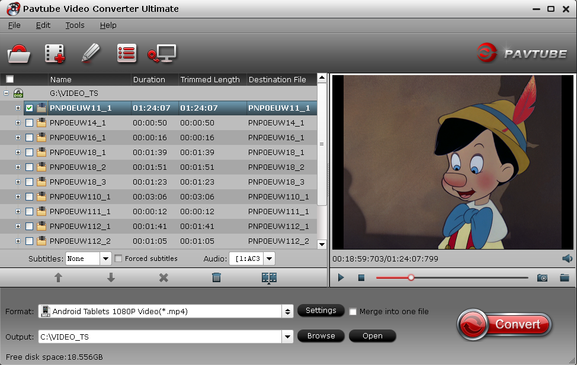Click the Pinocchio video preview
The width and height of the screenshot is (577, 365).
pos(453,162)
